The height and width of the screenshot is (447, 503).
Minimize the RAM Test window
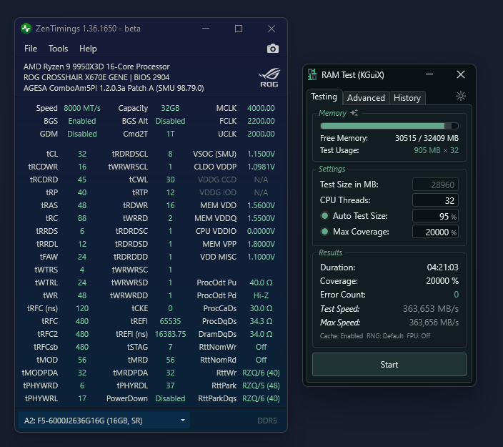(429, 74)
